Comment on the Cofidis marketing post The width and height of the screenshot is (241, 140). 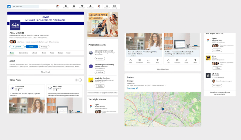click(177, 61)
